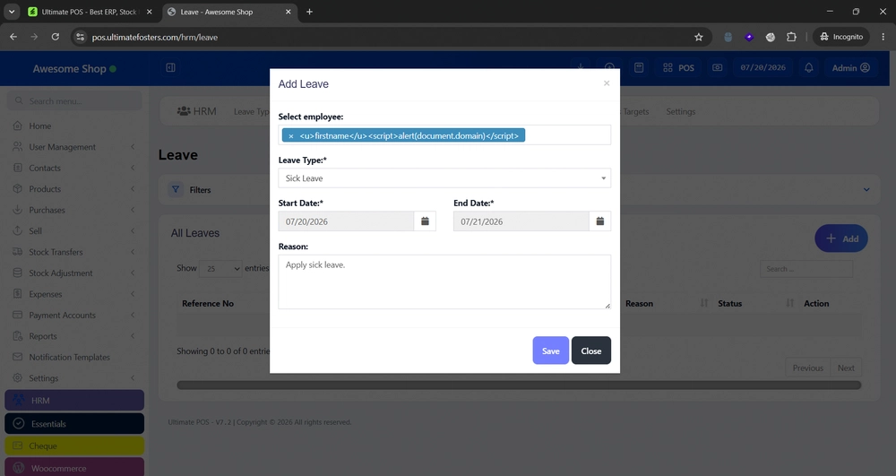Click the 07/20/2026 date badge

point(762,67)
